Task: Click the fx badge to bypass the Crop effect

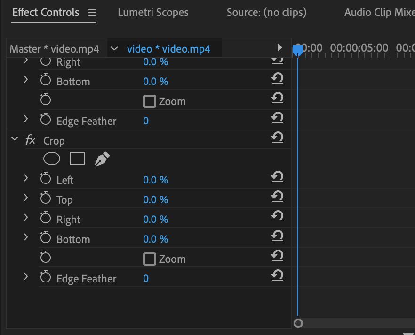Action: pos(30,140)
